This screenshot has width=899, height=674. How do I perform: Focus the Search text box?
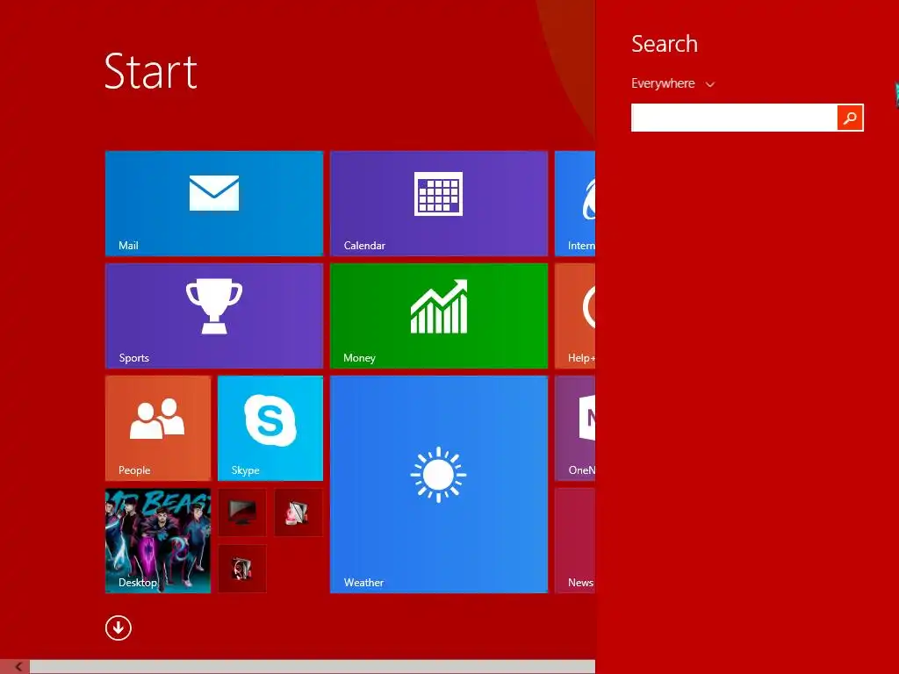click(734, 118)
